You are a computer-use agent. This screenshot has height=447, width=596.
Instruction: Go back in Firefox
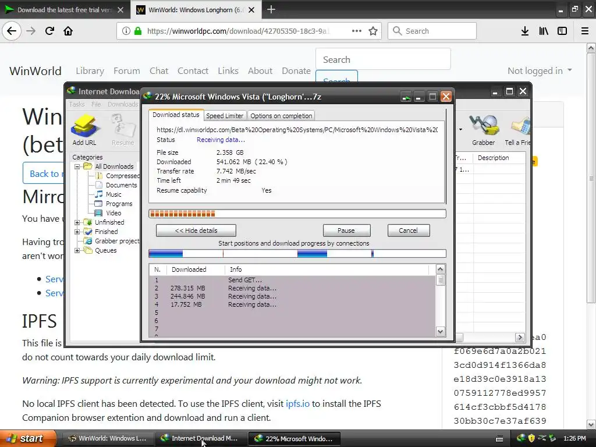point(12,31)
